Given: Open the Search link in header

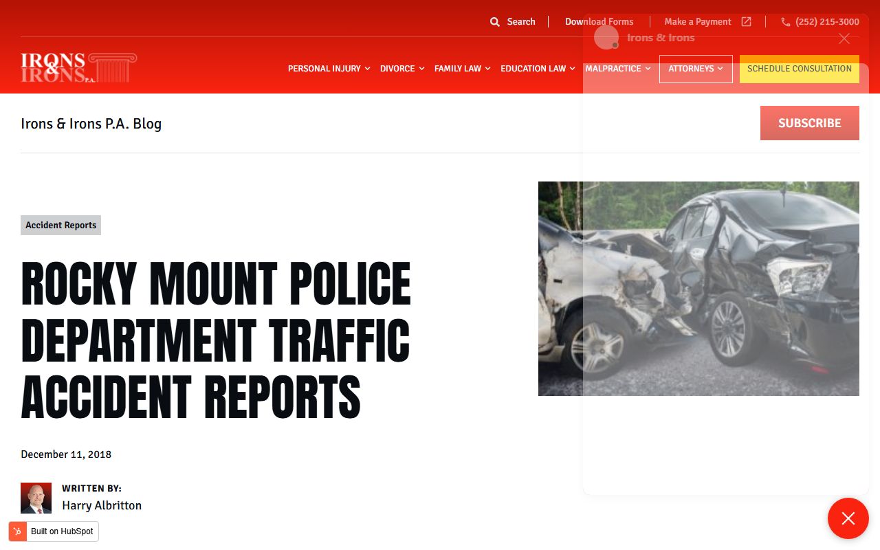Looking at the screenshot, I should (520, 22).
